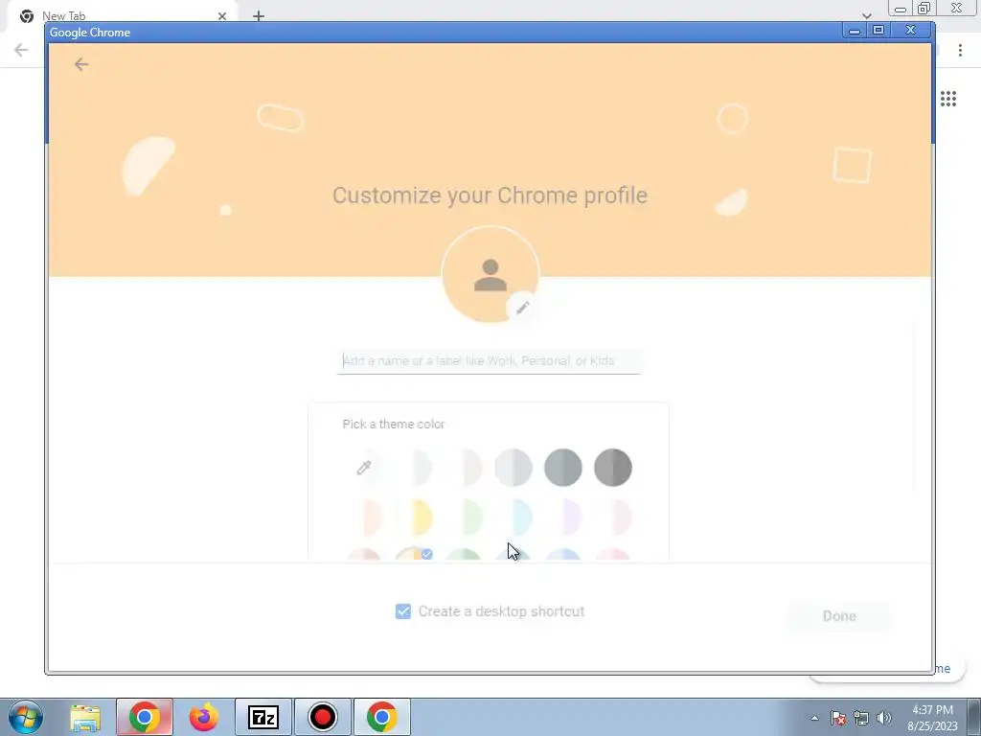Choose the pale green theme color swatch

point(464,517)
